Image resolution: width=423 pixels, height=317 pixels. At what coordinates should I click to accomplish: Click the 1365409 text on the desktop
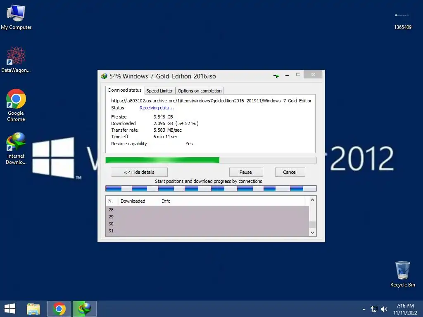tap(403, 27)
